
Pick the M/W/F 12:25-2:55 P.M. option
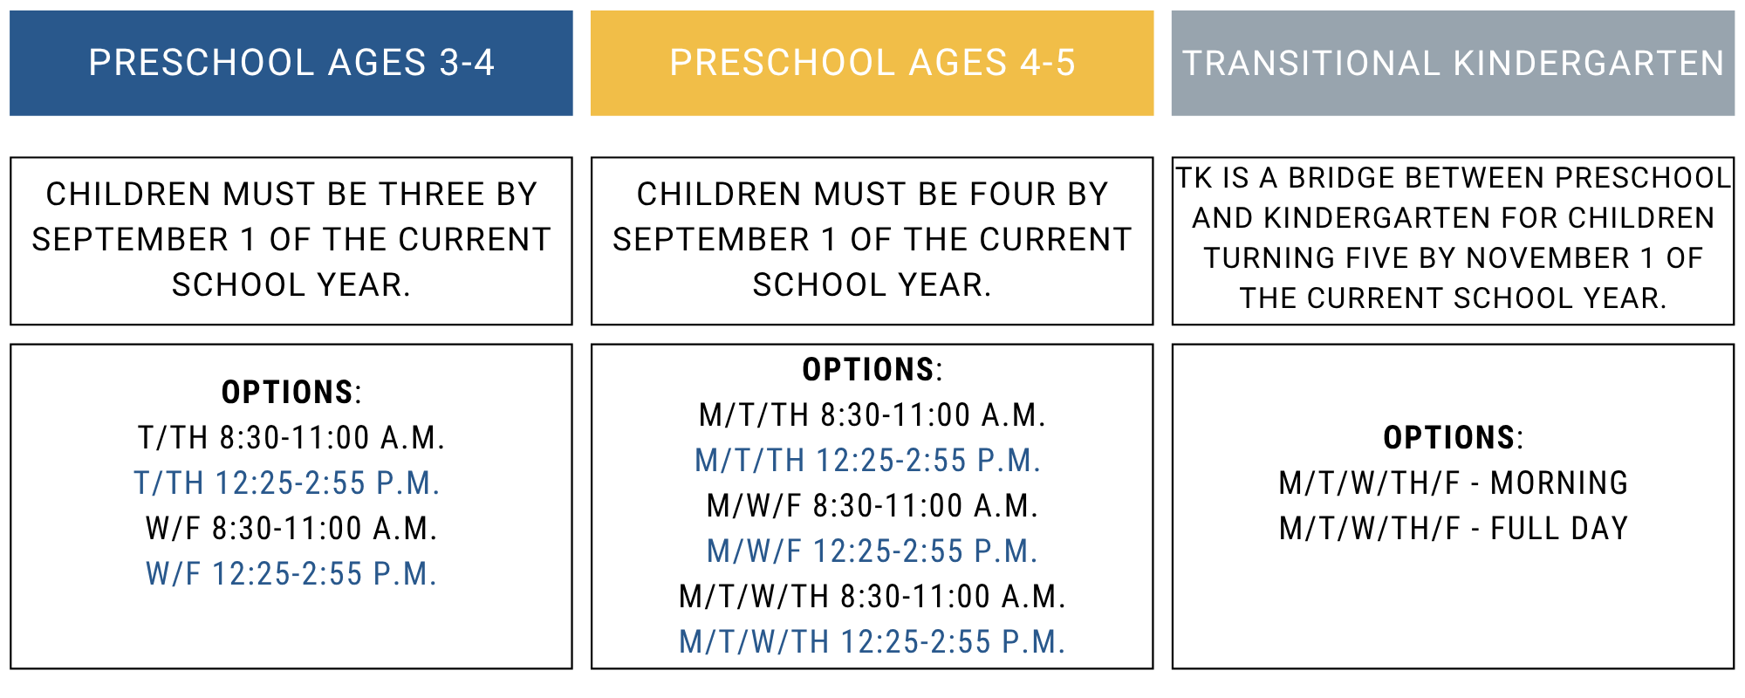coord(872,551)
